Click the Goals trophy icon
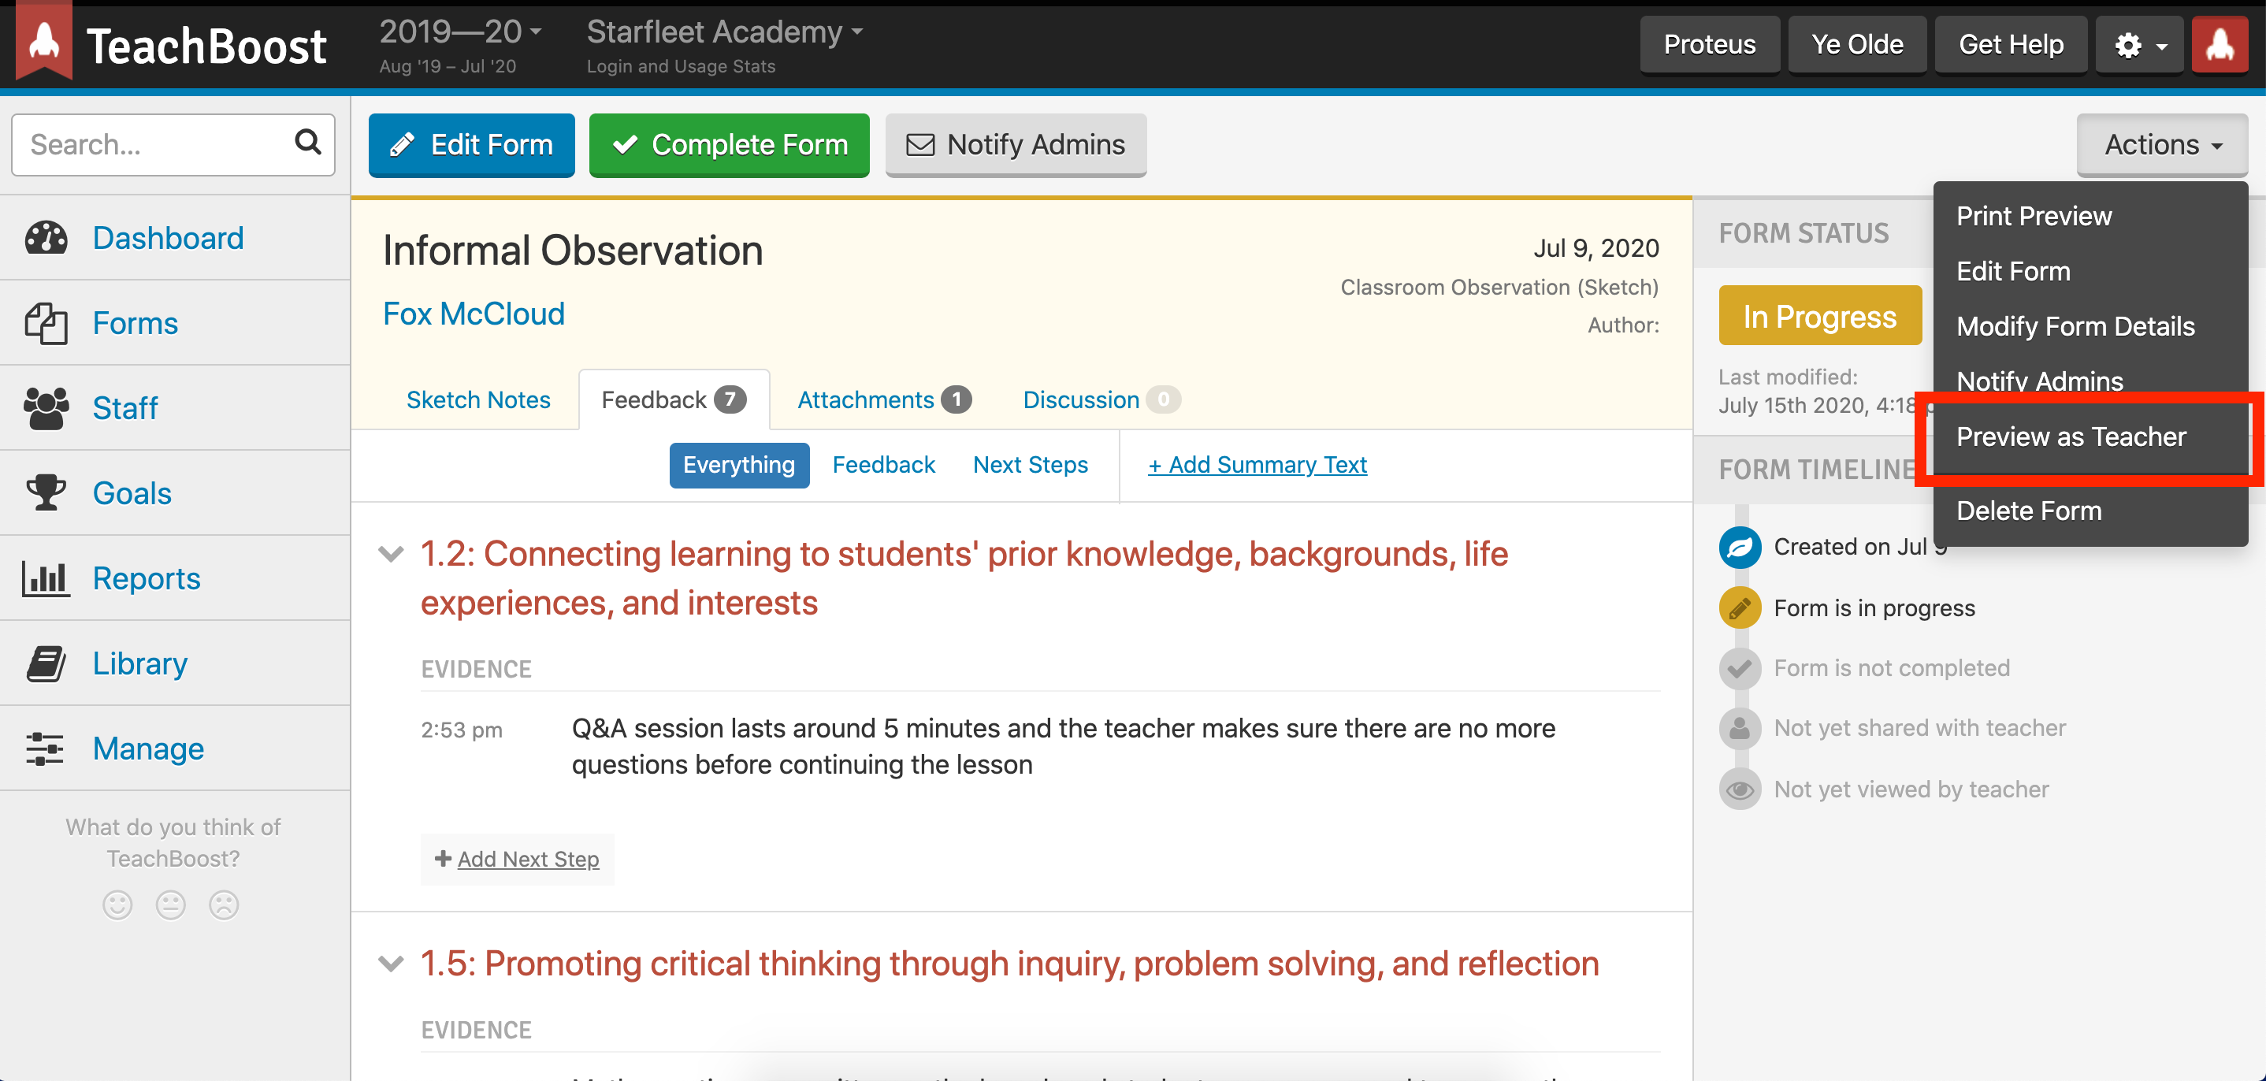The image size is (2266, 1081). [46, 492]
